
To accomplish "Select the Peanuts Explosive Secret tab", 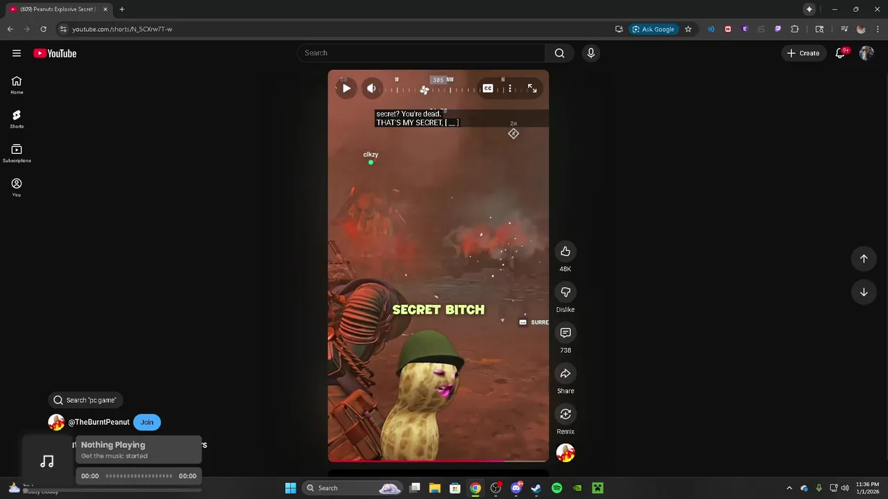I will coord(58,10).
